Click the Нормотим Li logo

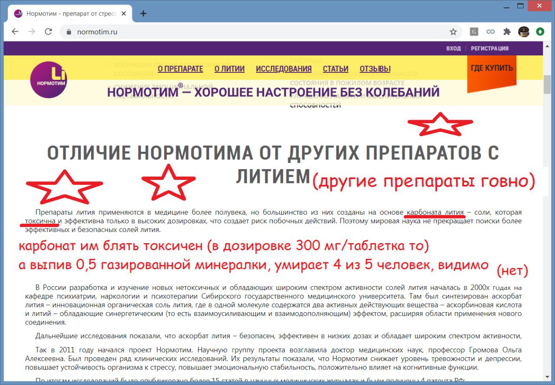click(49, 80)
